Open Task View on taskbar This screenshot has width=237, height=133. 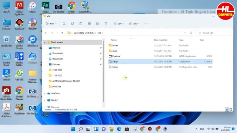[88, 129]
